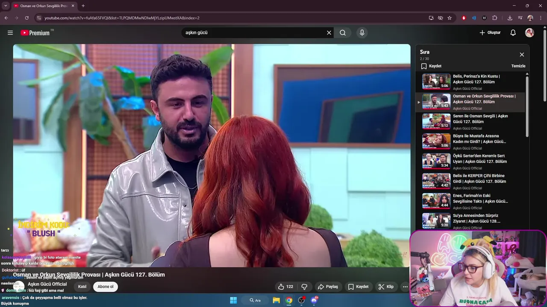Dislike the video with thumbs down
Screen dimensions: 547x307
pyautogui.click(x=305, y=287)
